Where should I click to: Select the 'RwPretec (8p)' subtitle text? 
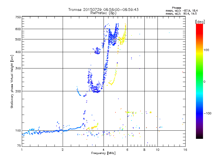(103, 13)
